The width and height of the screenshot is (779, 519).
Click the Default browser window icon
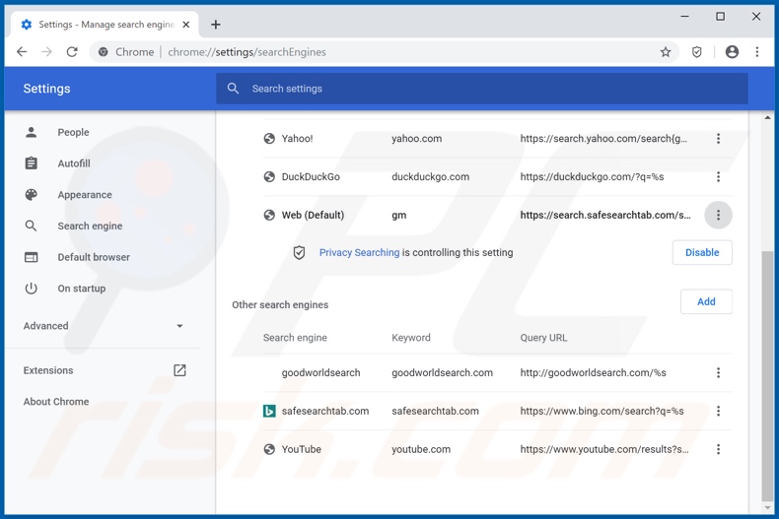click(32, 257)
